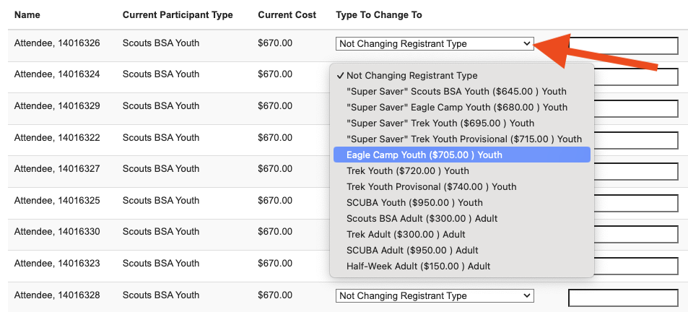Pick "Super Saver" Trek Youth ($695.00)
This screenshot has height=312, width=688.
[x=440, y=123]
